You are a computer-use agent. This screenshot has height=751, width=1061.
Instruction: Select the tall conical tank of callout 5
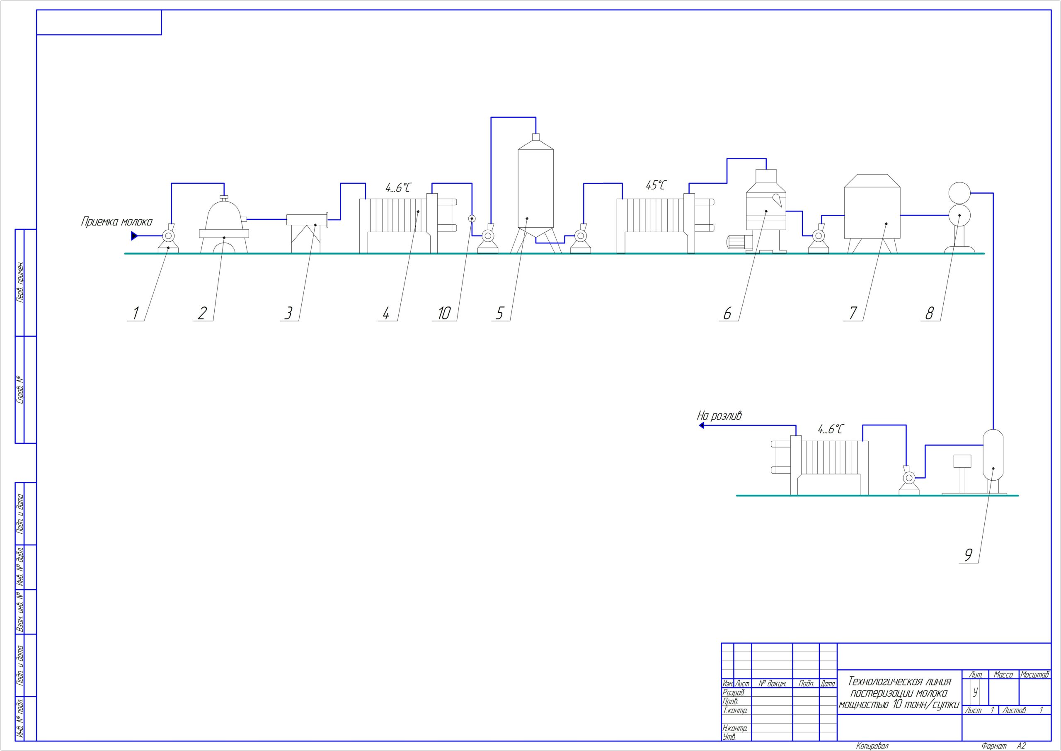(535, 193)
